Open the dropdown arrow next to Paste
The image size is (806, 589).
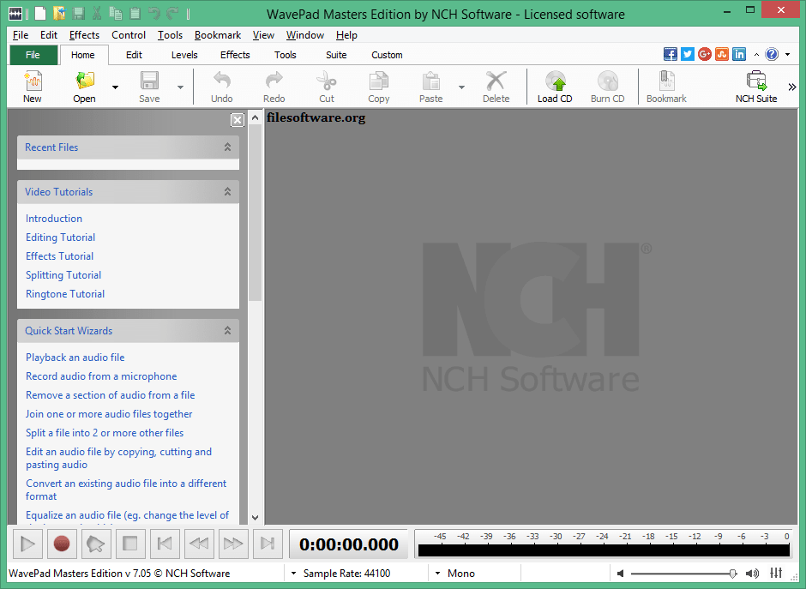pos(461,87)
